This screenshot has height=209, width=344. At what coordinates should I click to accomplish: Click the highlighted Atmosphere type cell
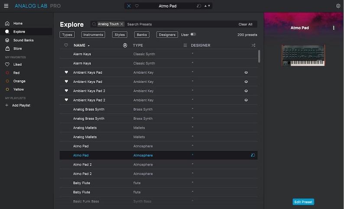143,155
